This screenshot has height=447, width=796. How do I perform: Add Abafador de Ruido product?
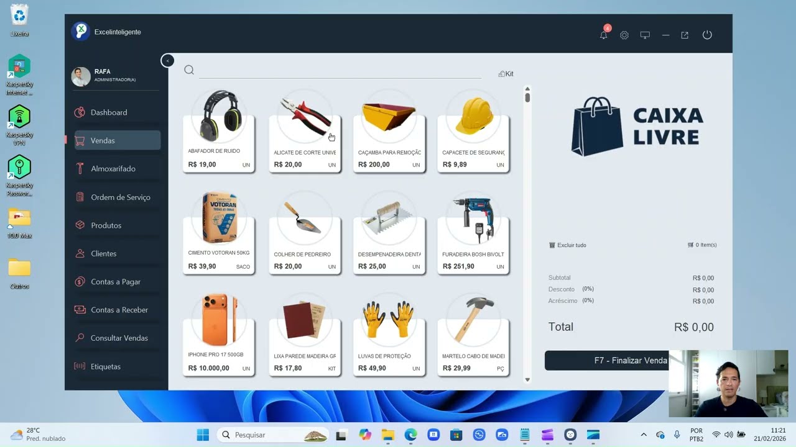coord(218,130)
